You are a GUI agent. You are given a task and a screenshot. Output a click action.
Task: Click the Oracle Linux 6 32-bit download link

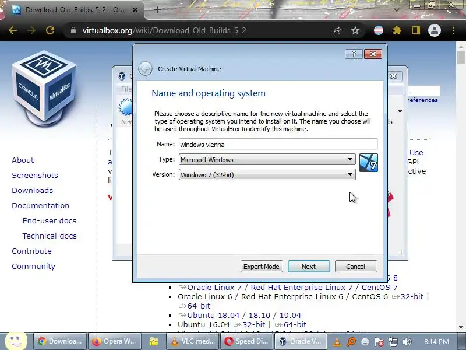point(412,297)
